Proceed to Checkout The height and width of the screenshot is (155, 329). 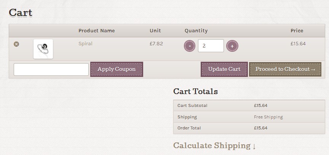[x=285, y=69]
